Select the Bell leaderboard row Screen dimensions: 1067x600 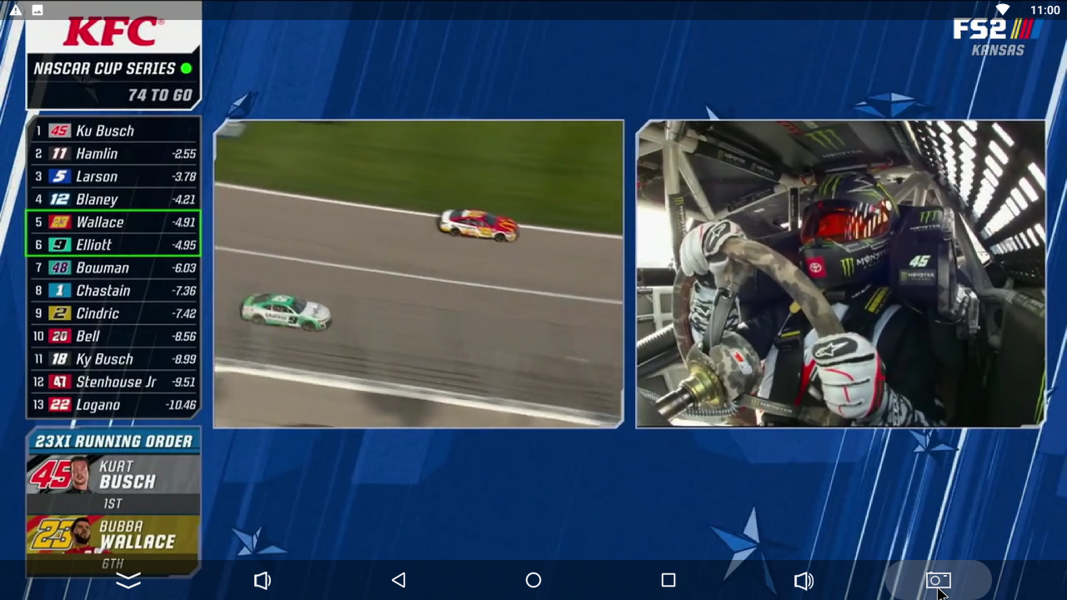click(x=114, y=337)
